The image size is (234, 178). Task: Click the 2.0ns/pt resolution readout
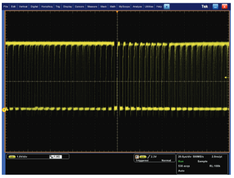217,157
